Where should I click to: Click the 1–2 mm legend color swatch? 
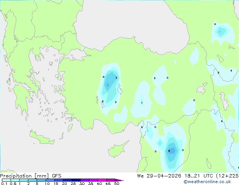24,180
